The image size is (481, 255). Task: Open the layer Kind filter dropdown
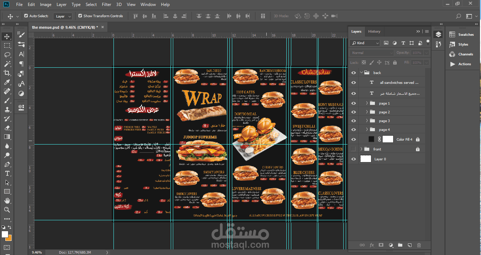tap(365, 43)
